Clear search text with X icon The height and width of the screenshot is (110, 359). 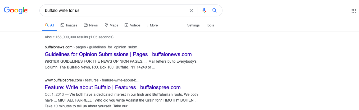pos(191,11)
